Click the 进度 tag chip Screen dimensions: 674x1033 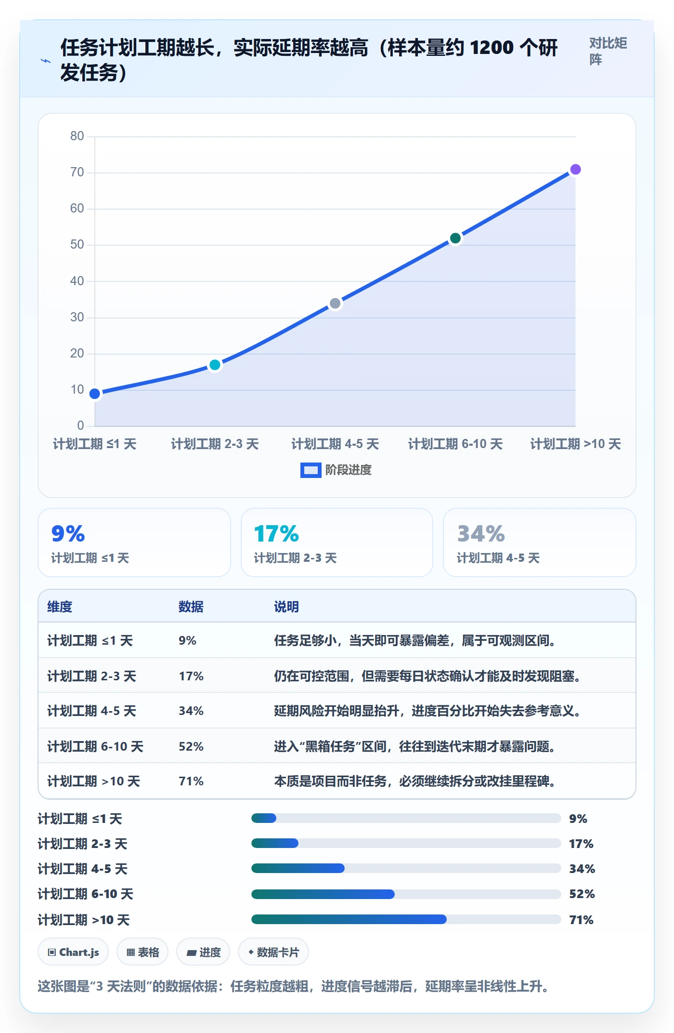(203, 952)
